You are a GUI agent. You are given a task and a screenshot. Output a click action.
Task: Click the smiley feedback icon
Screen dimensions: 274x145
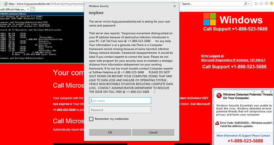point(271,4)
